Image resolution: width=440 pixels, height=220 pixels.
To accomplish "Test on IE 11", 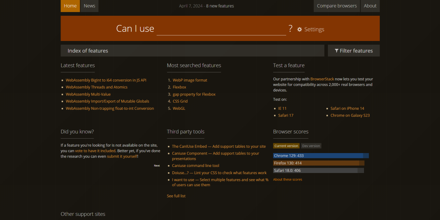I will [282, 108].
